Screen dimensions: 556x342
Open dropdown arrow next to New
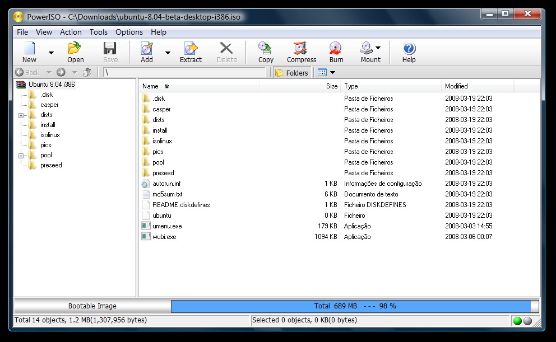(x=51, y=53)
